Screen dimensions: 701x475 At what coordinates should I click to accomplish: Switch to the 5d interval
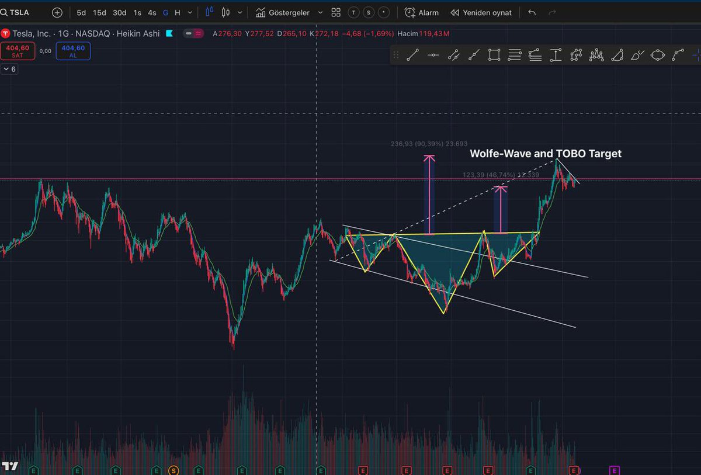[81, 12]
